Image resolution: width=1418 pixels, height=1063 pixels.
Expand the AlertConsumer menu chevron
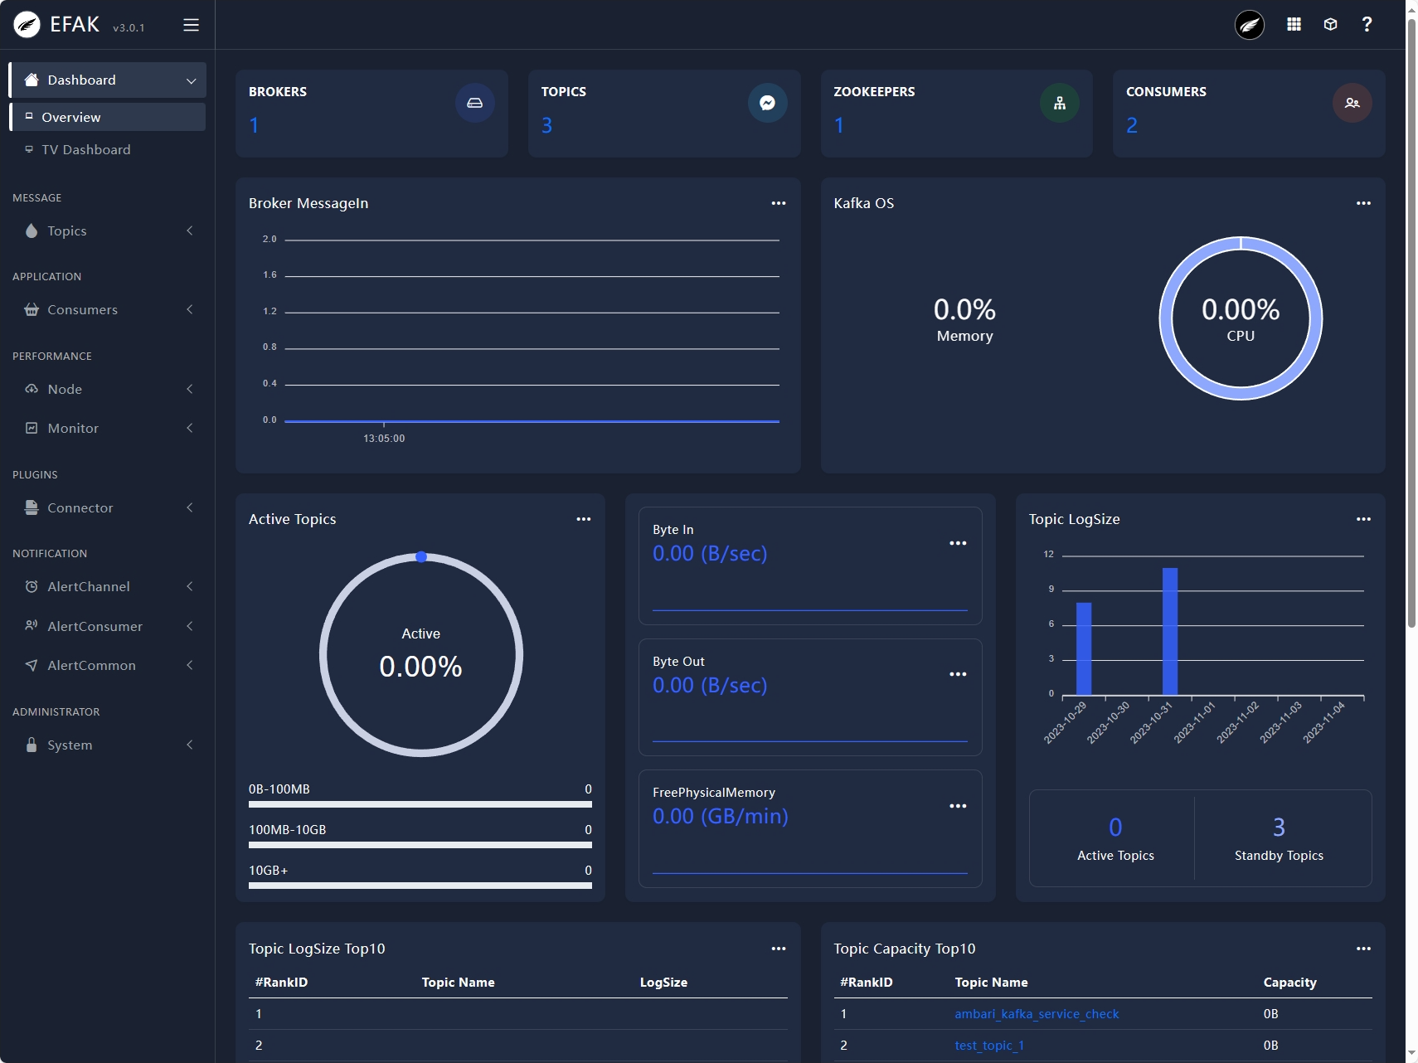coord(190,626)
